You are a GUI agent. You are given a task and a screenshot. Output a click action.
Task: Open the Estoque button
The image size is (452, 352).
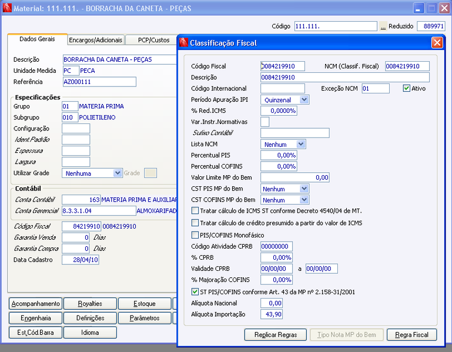(145, 304)
